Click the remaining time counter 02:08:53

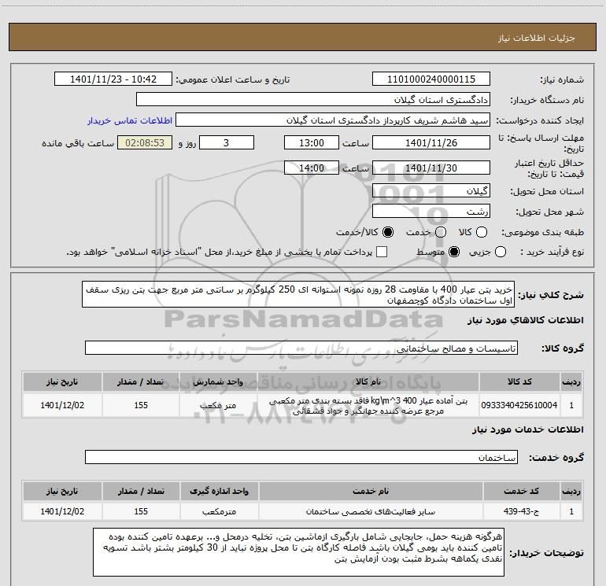click(x=145, y=142)
